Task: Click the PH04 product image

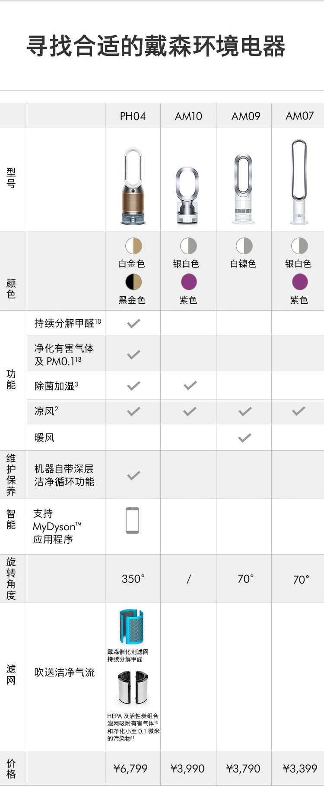Action: tap(133, 186)
